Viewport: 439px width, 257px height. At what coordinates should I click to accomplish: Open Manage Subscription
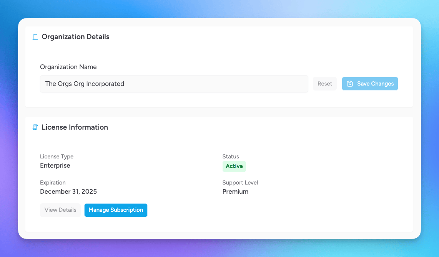pos(116,210)
